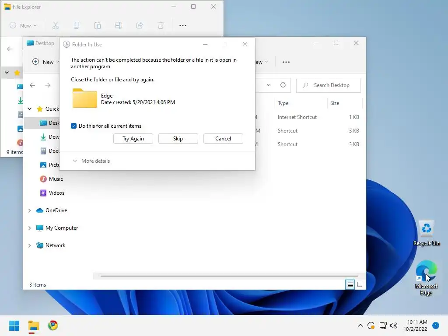Open See more menu in File Explorer window
The height and width of the screenshot is (336, 448).
click(183, 26)
